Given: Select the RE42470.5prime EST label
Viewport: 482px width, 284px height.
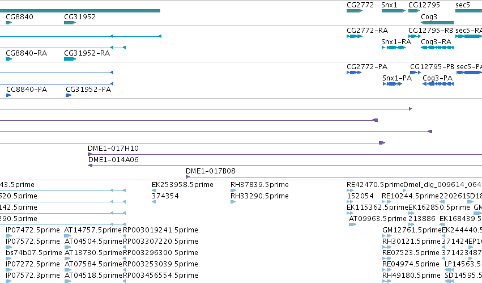Looking at the screenshot, I should 375,185.
